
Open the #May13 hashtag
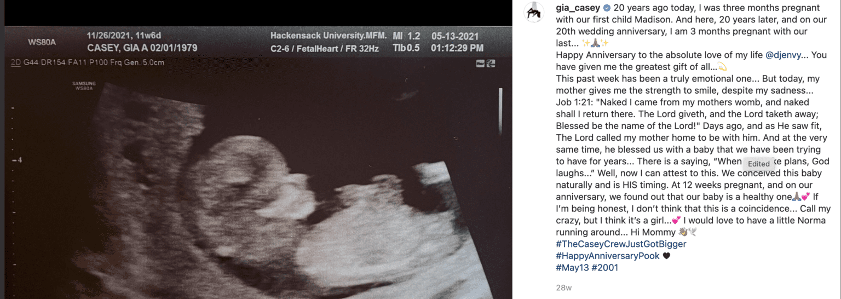[x=572, y=267]
